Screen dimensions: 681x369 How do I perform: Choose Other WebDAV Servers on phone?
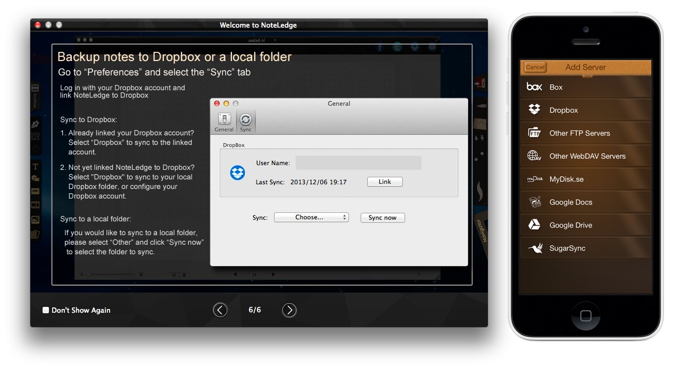[x=585, y=156]
